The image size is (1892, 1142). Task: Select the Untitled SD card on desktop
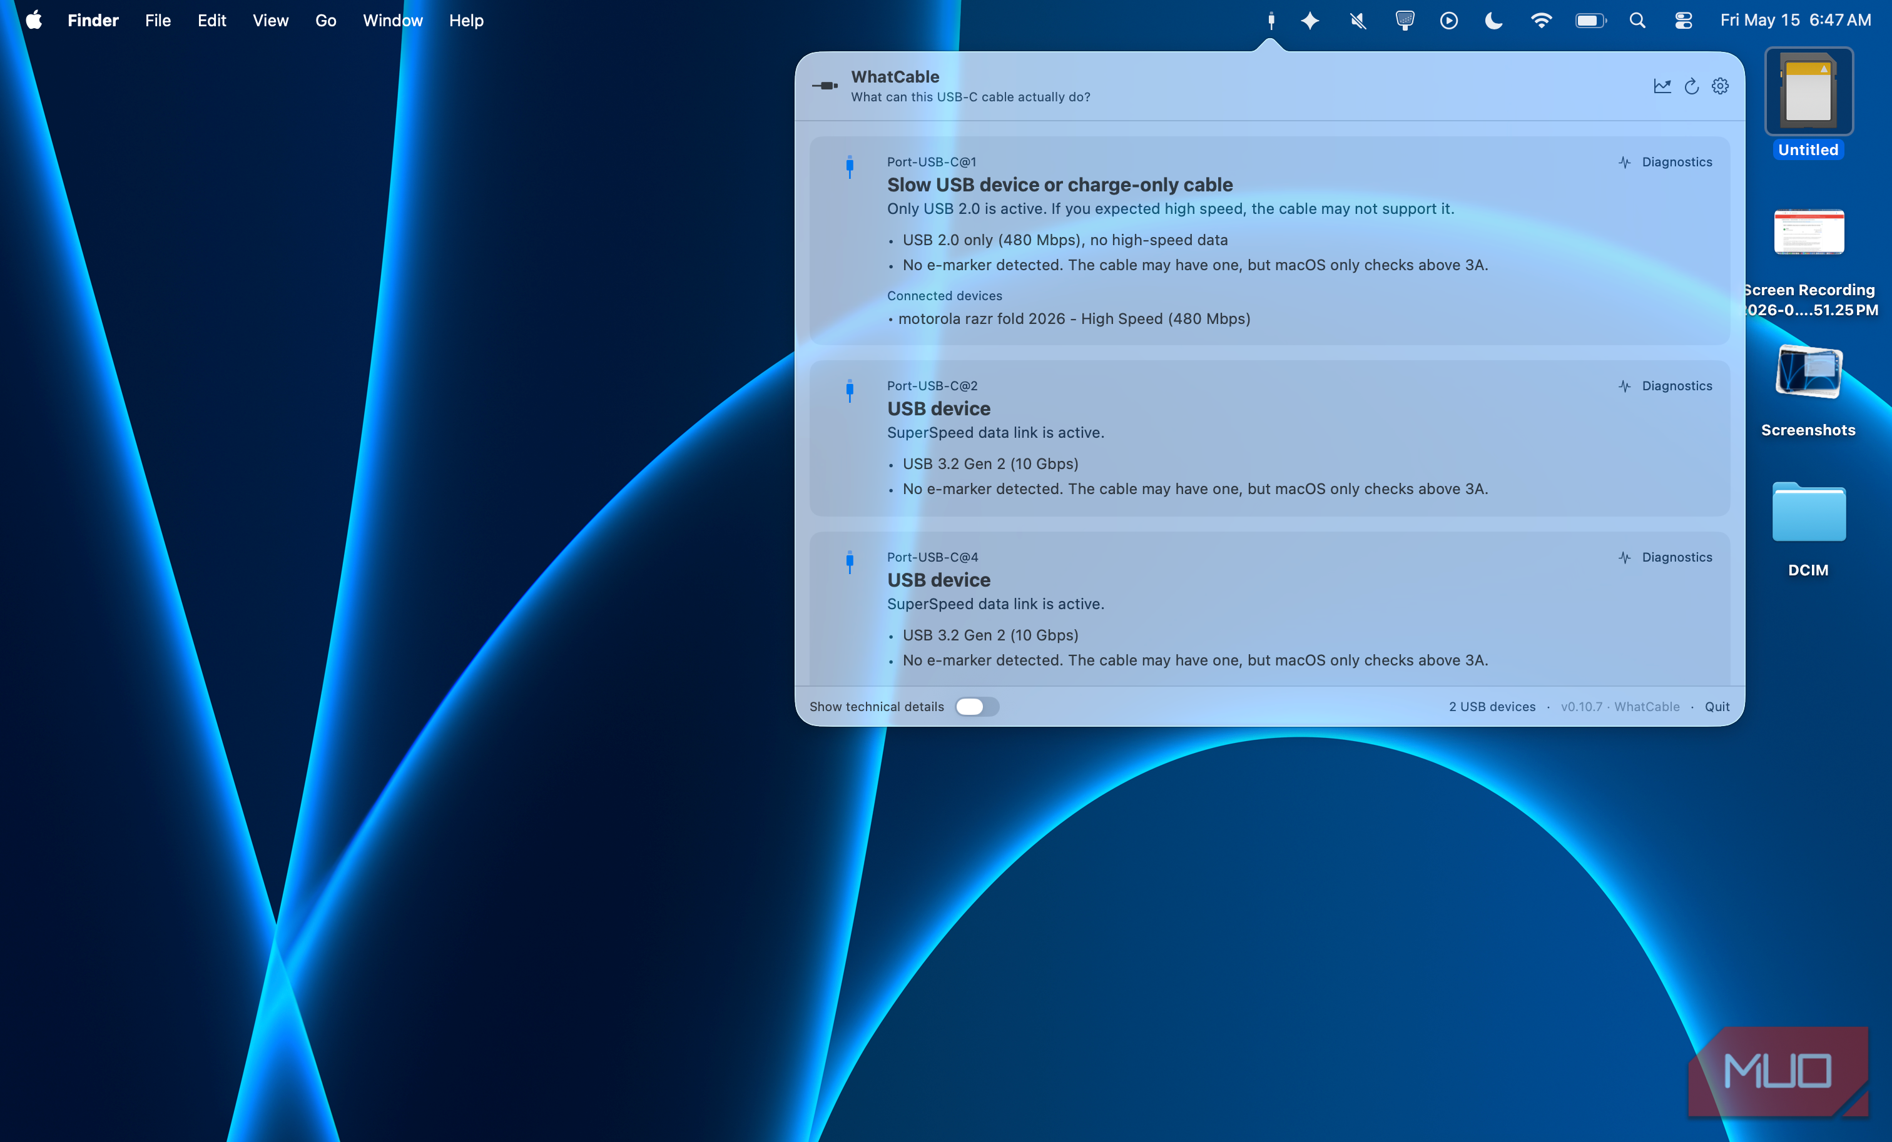(x=1808, y=103)
